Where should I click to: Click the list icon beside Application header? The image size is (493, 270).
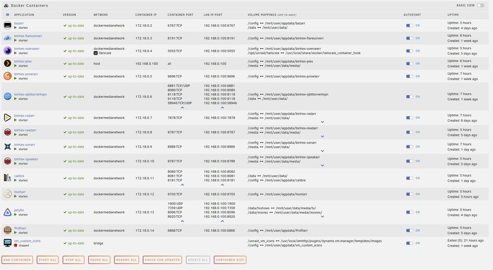pos(7,14)
